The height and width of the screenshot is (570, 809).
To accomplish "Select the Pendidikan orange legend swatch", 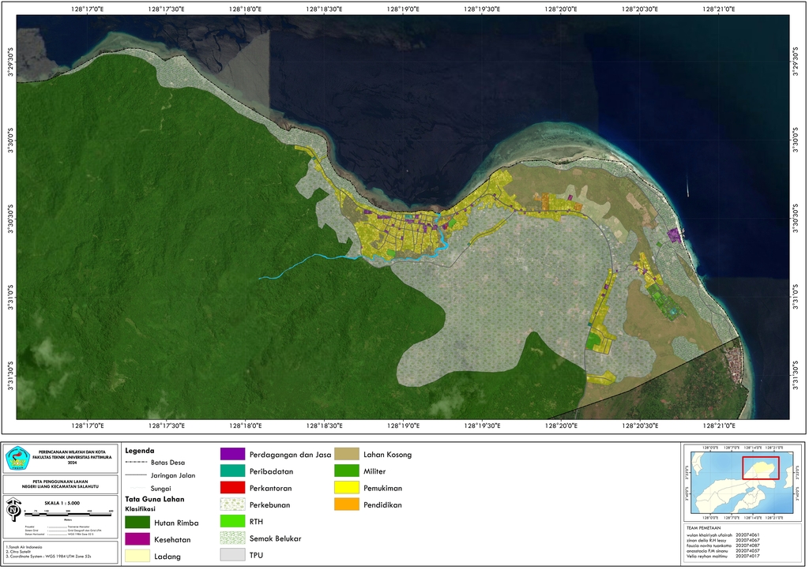I will click(346, 504).
